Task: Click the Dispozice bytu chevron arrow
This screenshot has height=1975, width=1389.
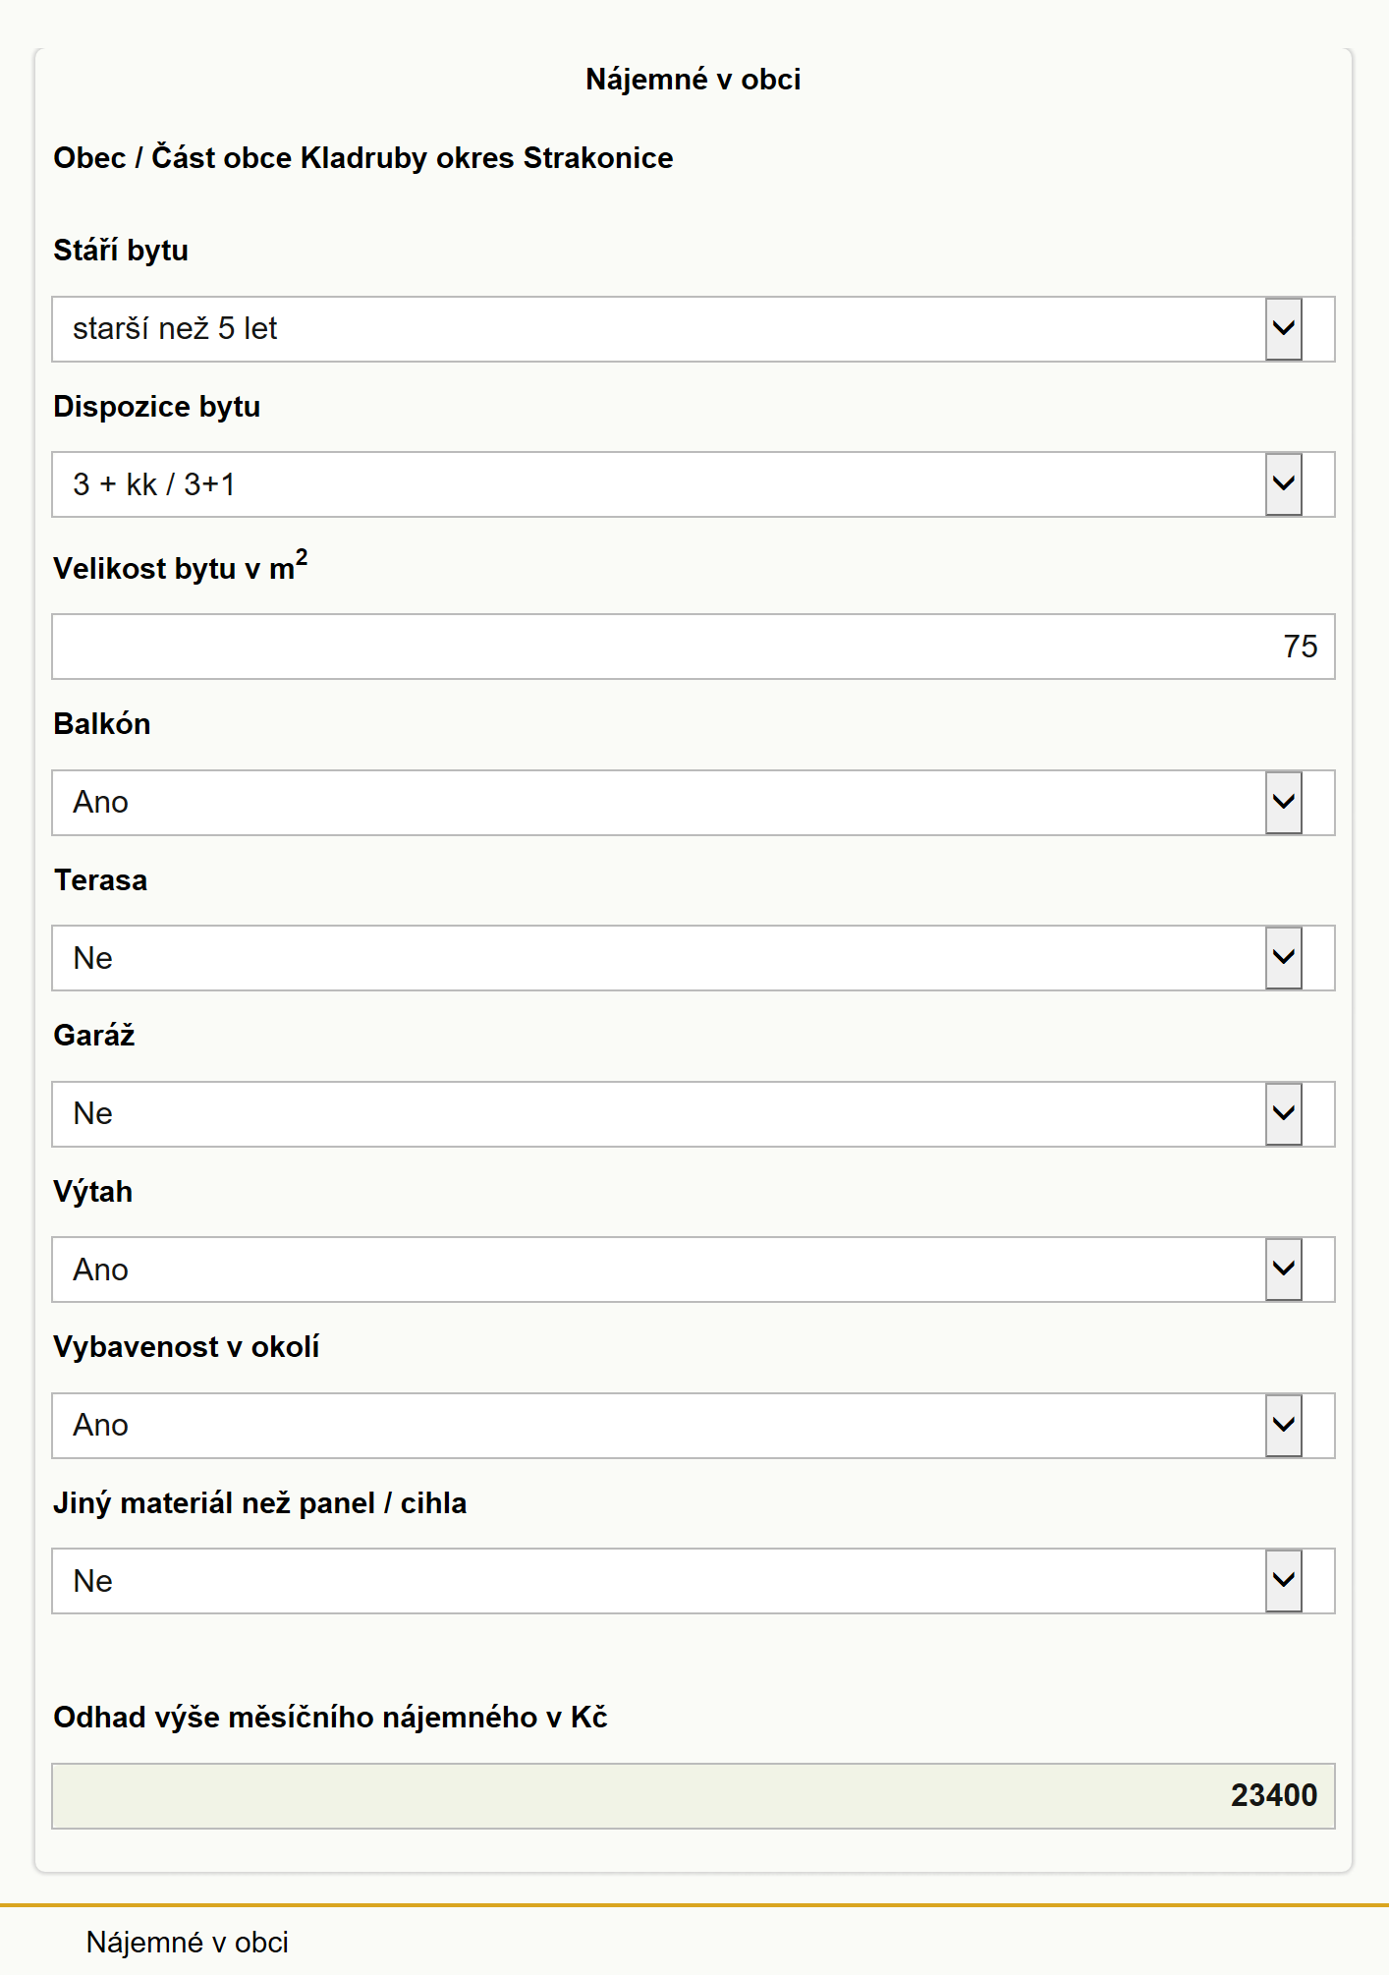Action: pyautogui.click(x=1283, y=484)
